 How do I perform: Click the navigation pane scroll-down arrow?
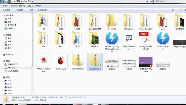(32, 94)
